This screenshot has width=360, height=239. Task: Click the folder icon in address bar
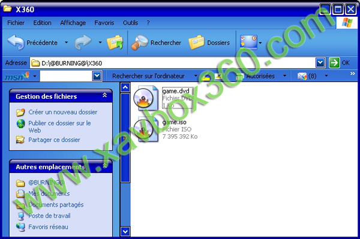(x=35, y=63)
